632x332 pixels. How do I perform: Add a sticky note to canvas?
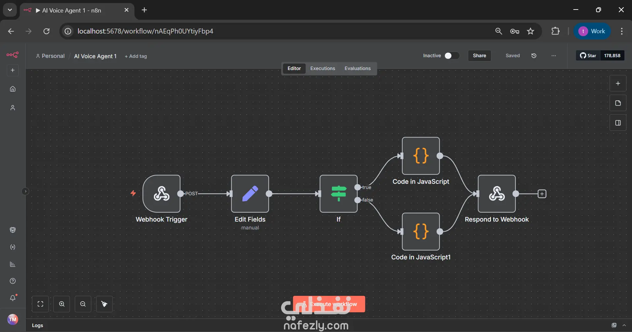618,103
